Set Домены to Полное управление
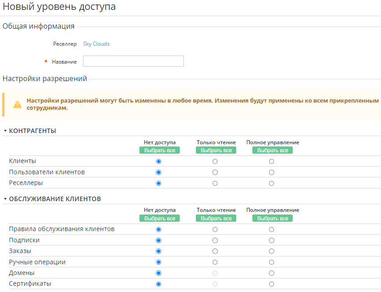This screenshot has width=381, height=292. tap(272, 273)
